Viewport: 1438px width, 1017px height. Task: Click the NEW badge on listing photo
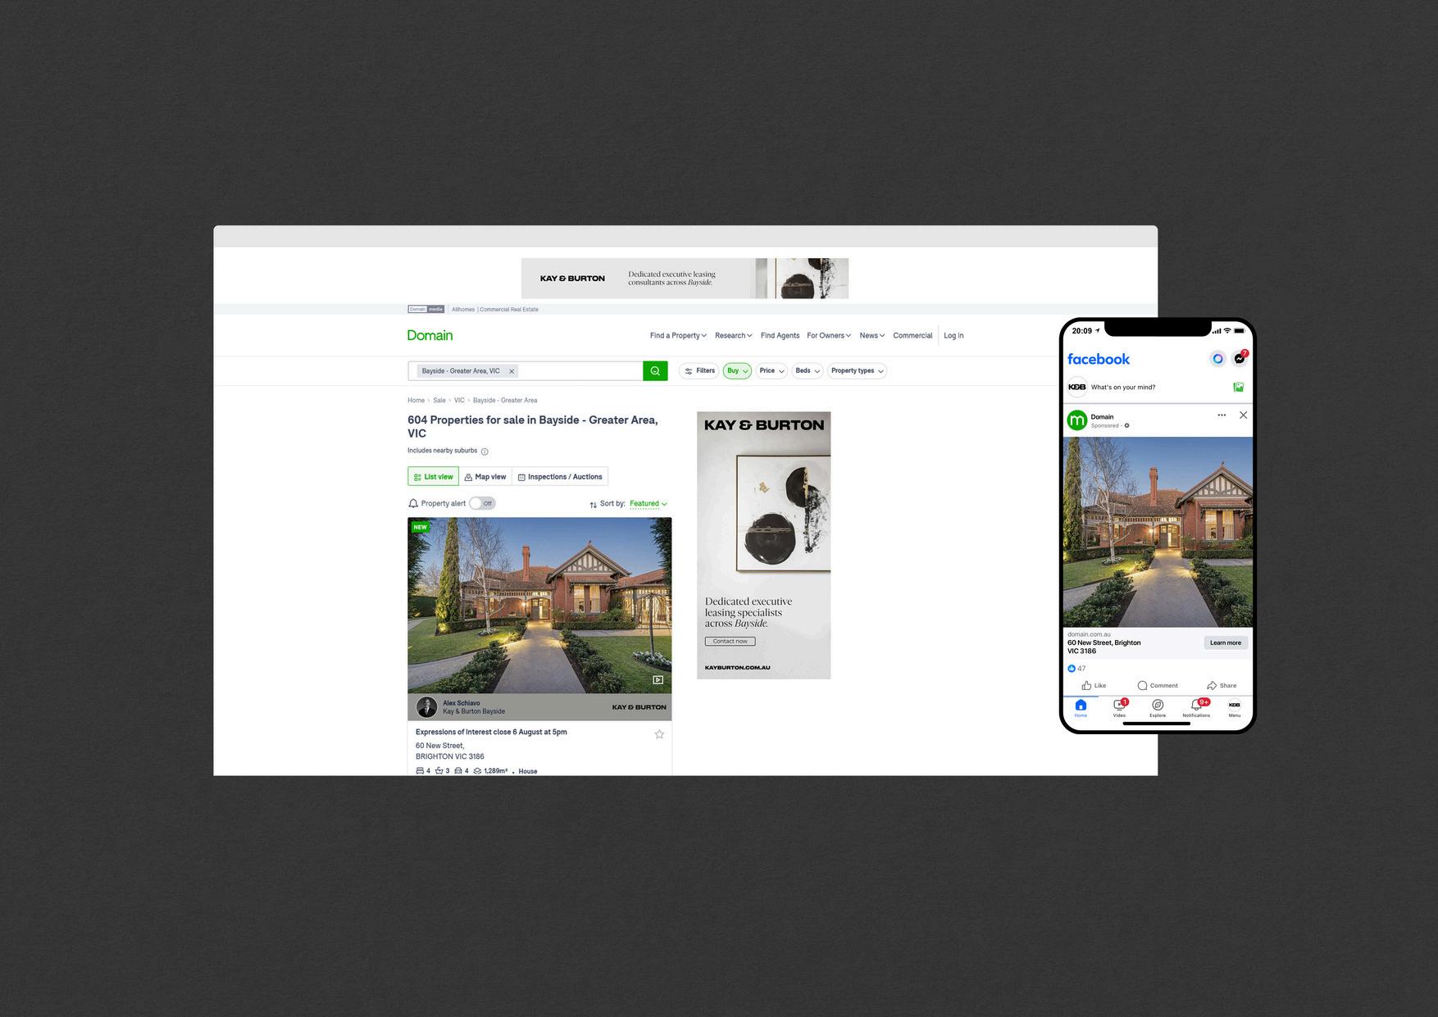(421, 527)
